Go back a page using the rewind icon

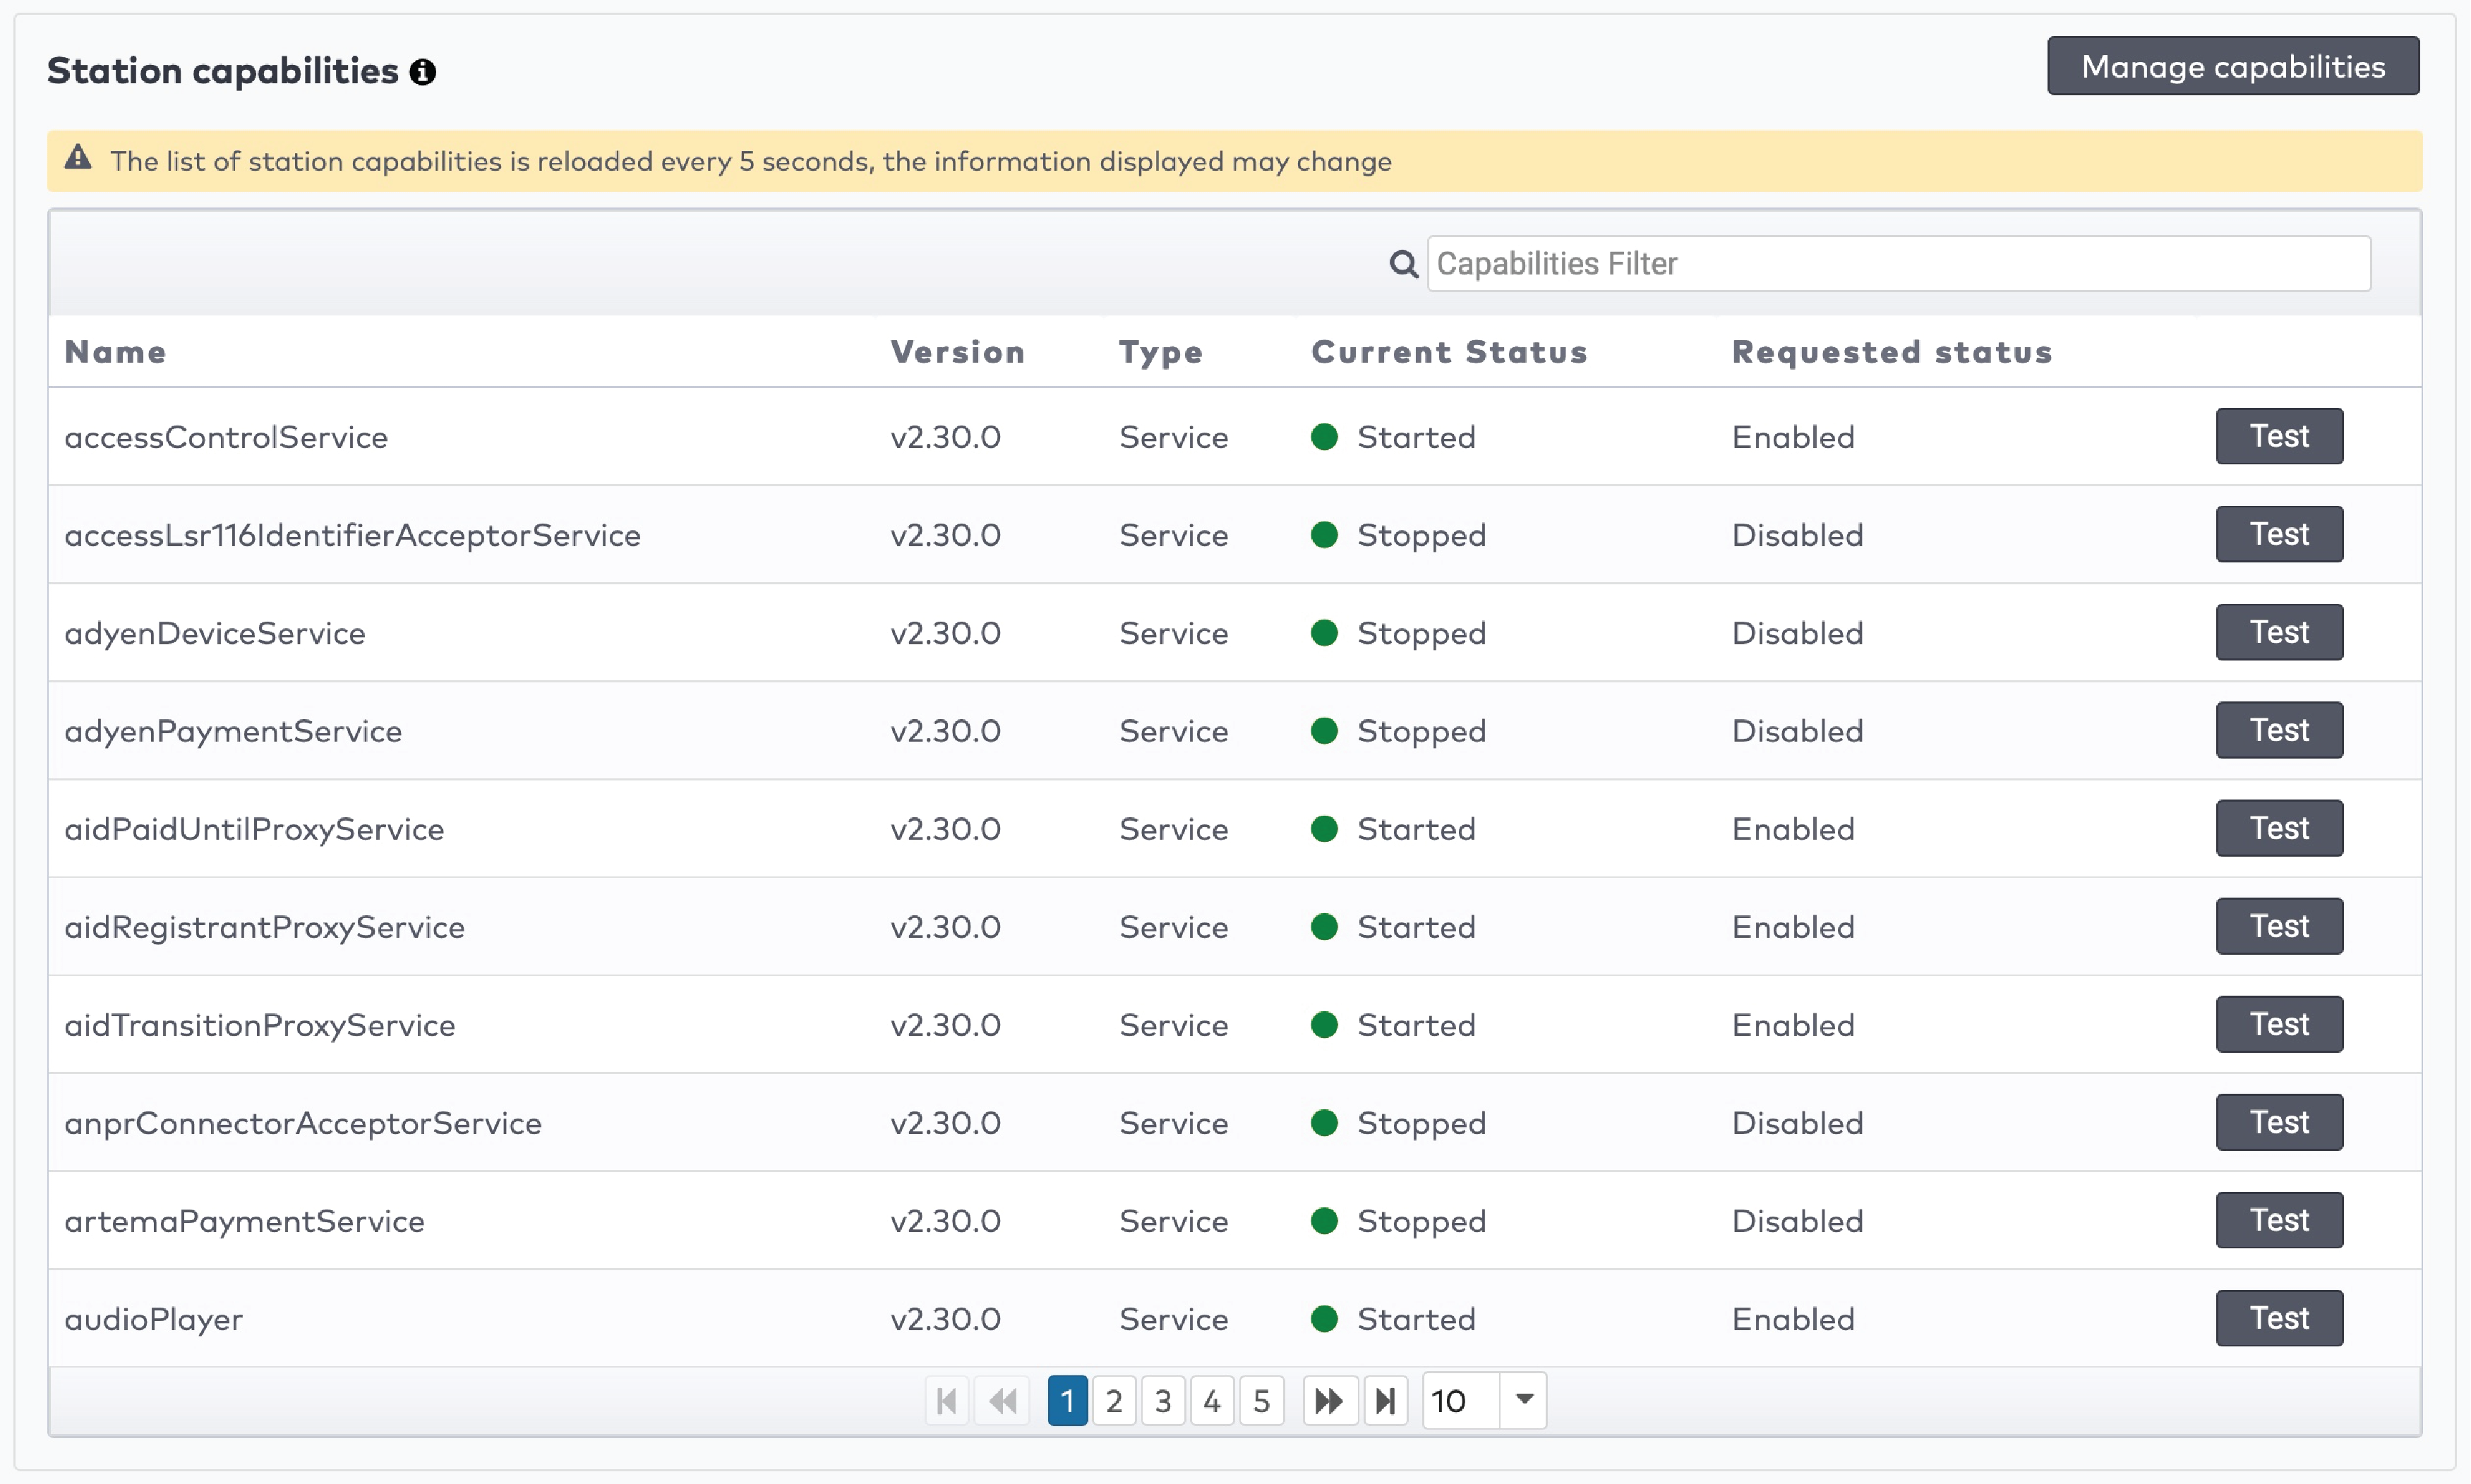click(x=1003, y=1400)
